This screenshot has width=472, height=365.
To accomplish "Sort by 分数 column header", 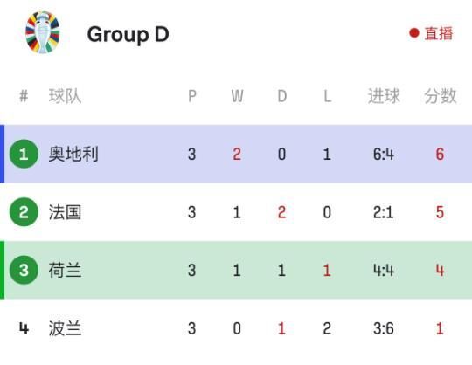I will [x=440, y=96].
